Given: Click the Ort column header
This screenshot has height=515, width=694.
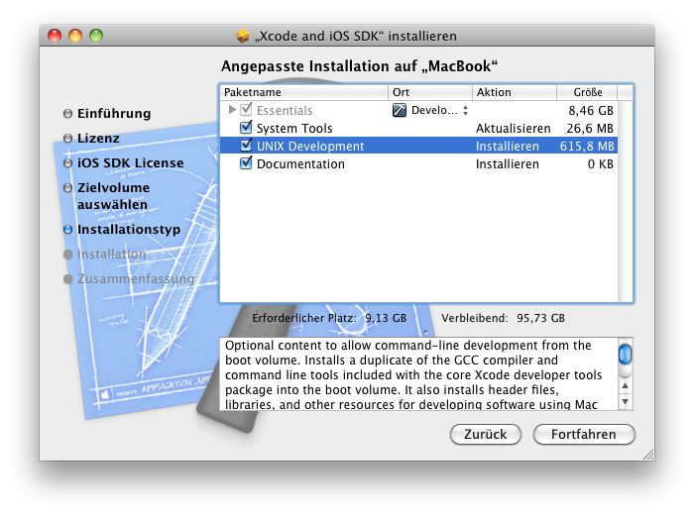Looking at the screenshot, I should (429, 92).
